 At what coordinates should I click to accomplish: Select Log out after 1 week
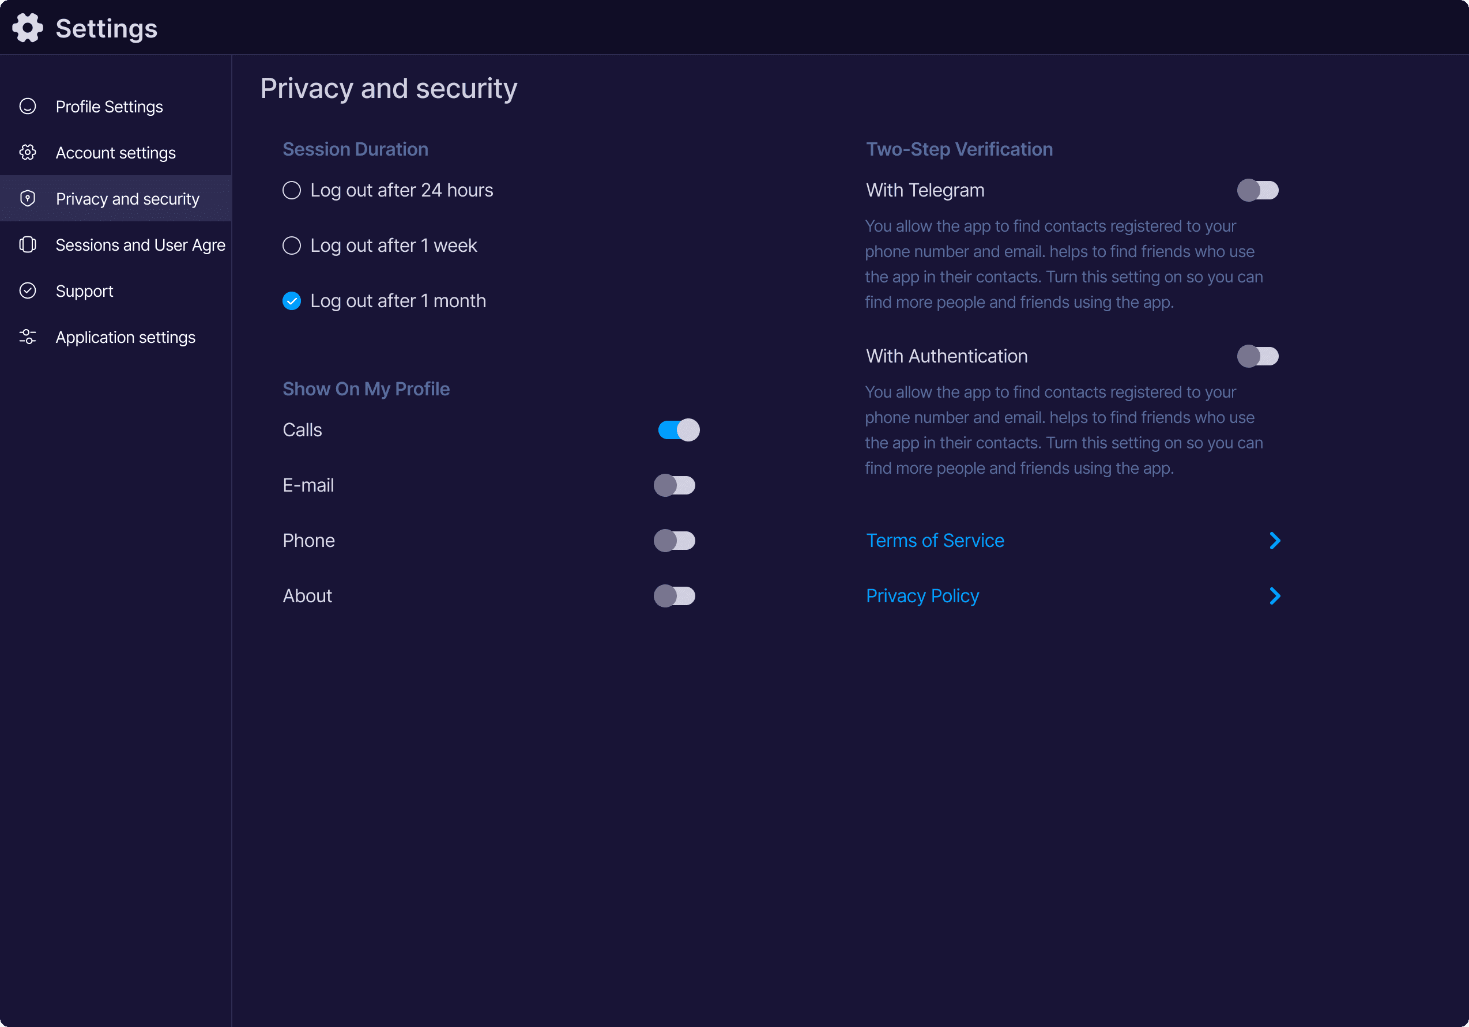point(292,246)
